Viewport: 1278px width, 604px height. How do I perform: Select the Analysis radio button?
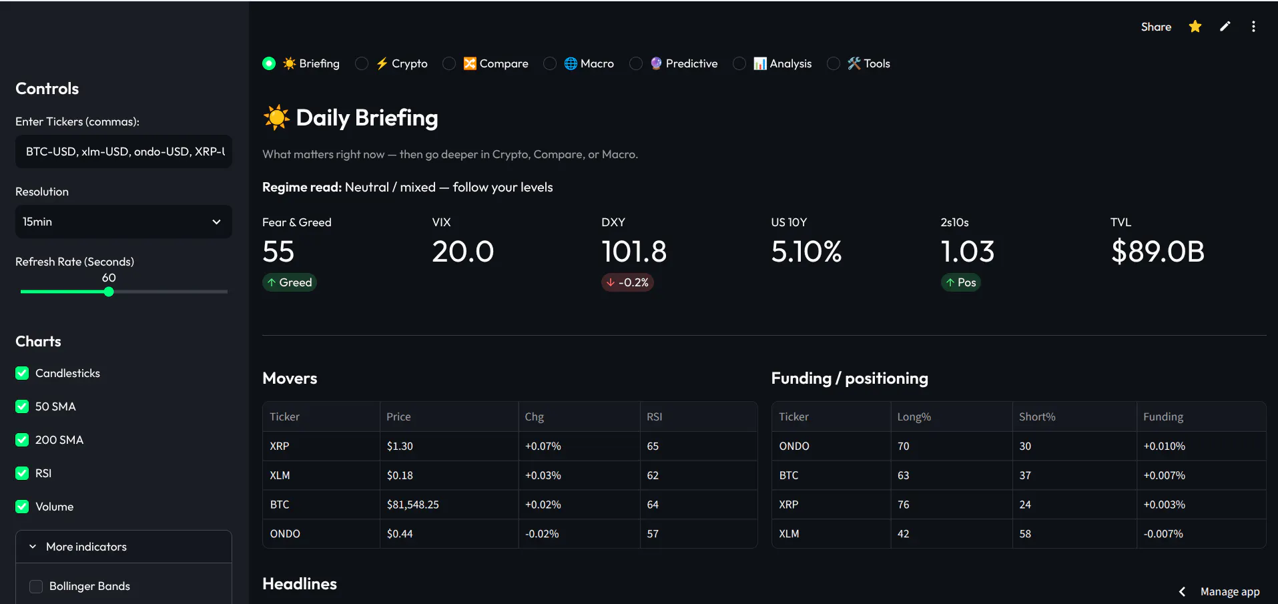[739, 63]
